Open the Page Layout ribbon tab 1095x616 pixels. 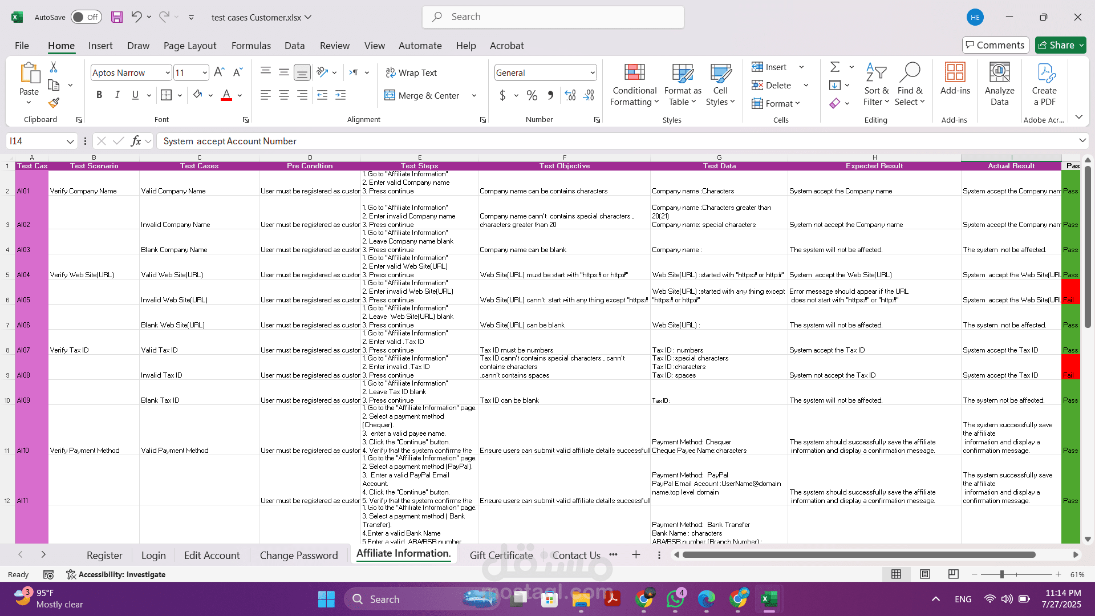pos(189,46)
